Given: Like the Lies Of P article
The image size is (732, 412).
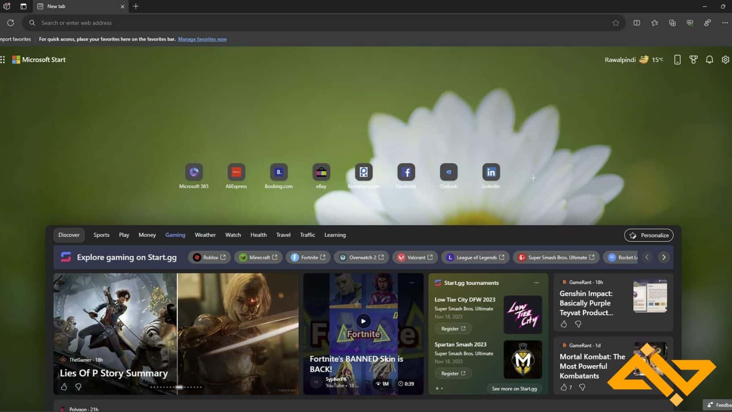Looking at the screenshot, I should point(64,387).
